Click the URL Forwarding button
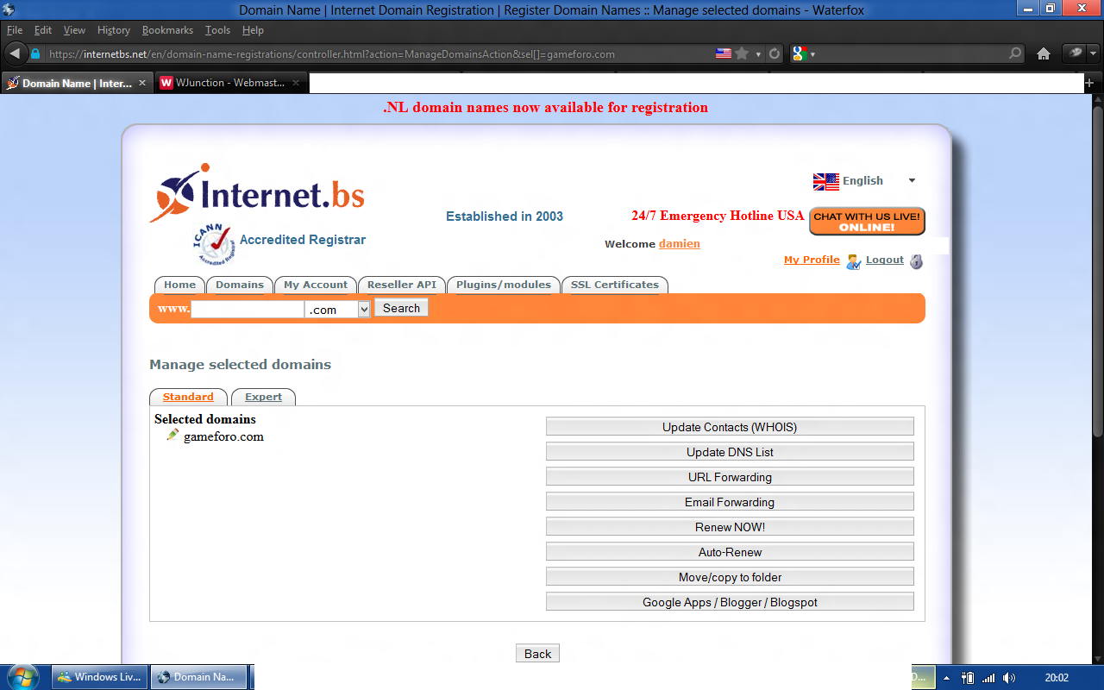This screenshot has height=690, width=1104. pos(730,477)
